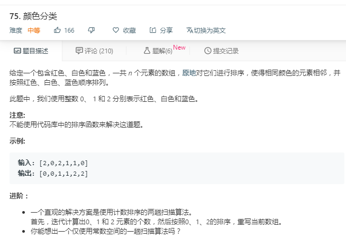Click the thumbs-up like icon
This screenshot has width=346, height=248.
click(x=57, y=30)
